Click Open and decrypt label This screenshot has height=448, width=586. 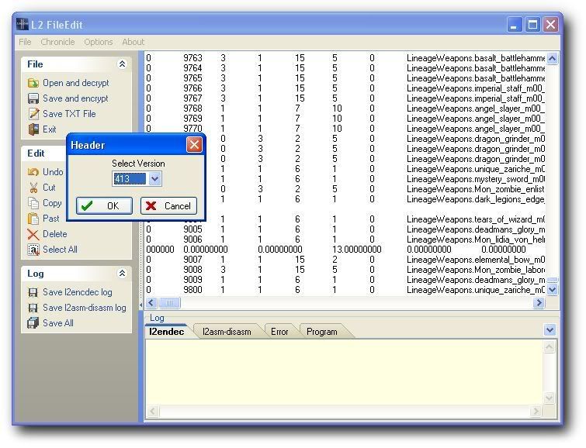click(x=76, y=83)
